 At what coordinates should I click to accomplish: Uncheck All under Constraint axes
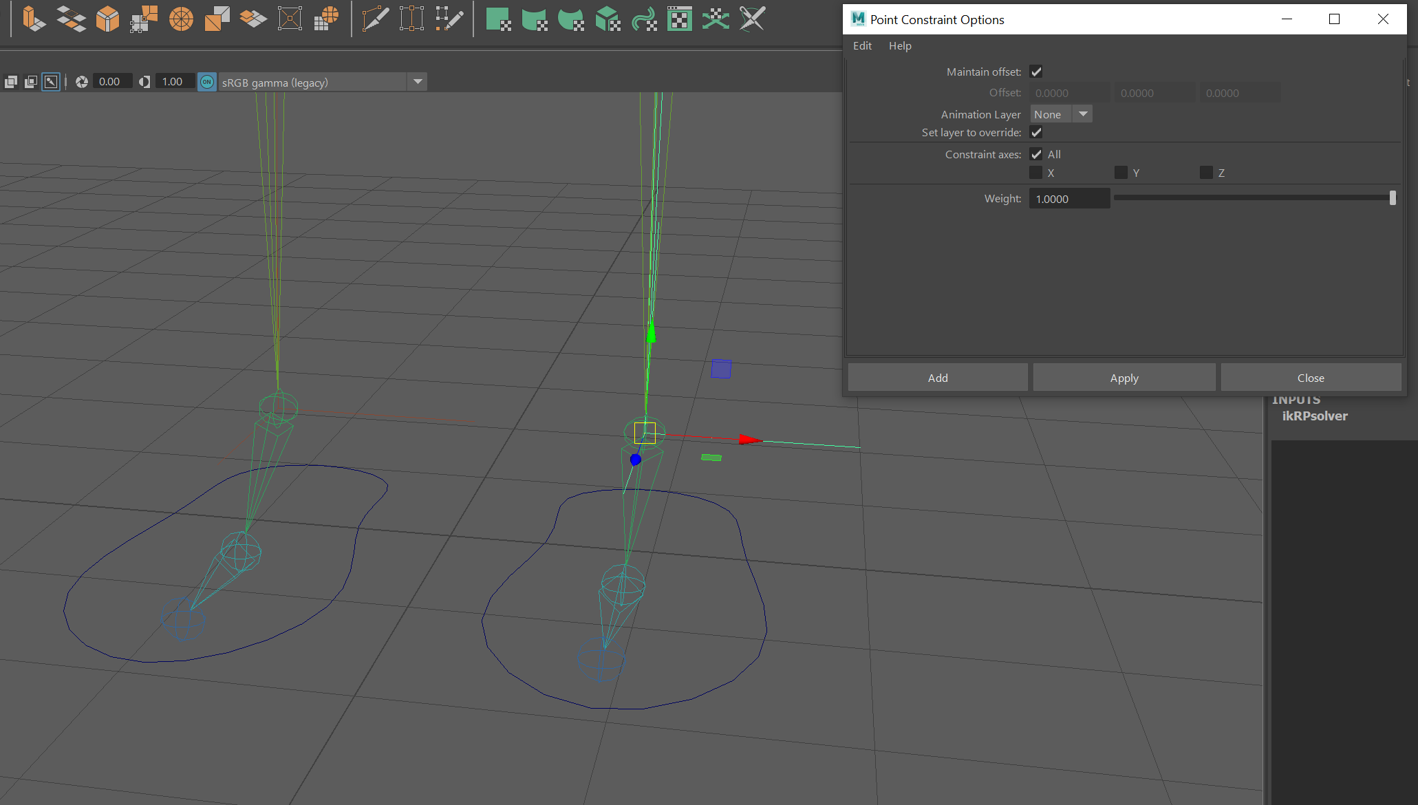(1036, 154)
